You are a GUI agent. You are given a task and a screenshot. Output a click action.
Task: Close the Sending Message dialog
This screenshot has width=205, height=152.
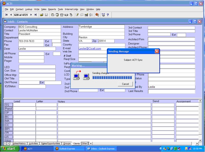(157, 51)
